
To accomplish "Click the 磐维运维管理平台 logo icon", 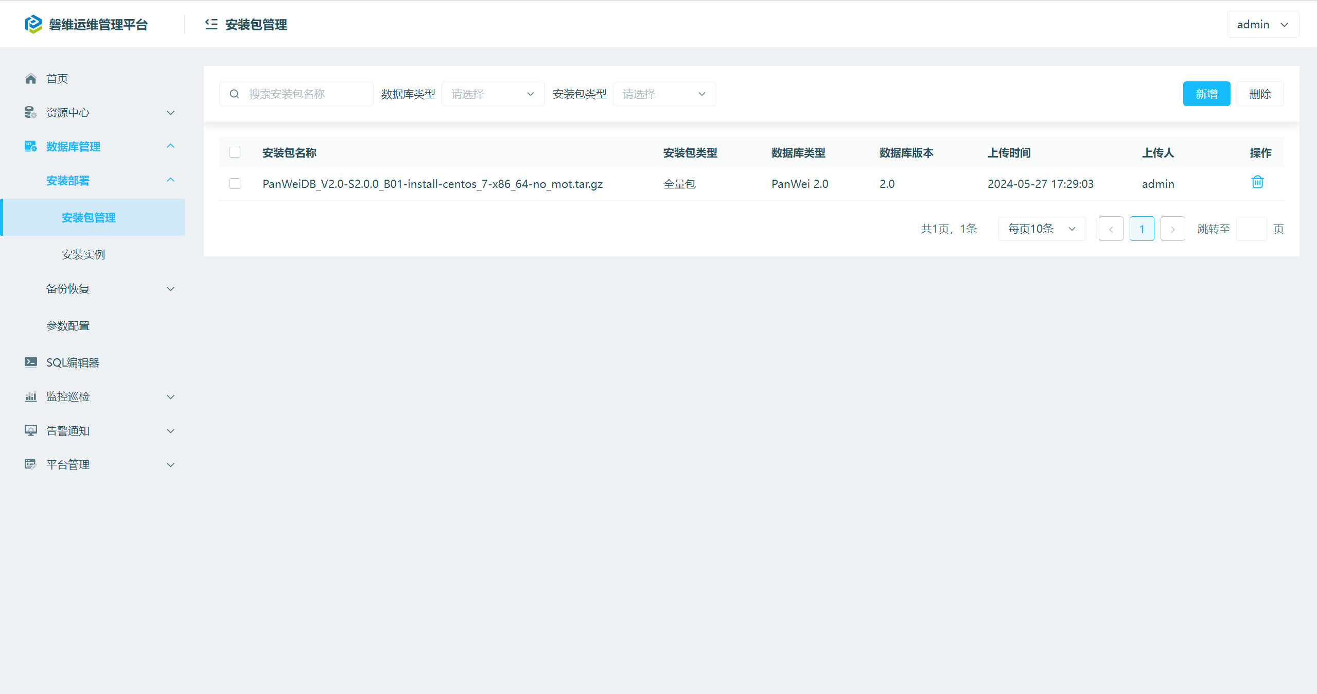I will (33, 24).
